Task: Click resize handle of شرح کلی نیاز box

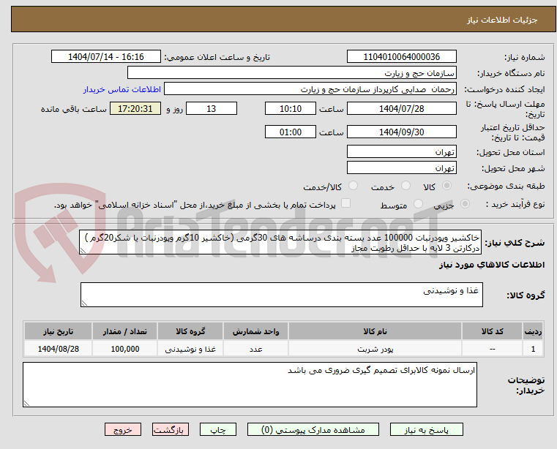Action: pos(83,251)
